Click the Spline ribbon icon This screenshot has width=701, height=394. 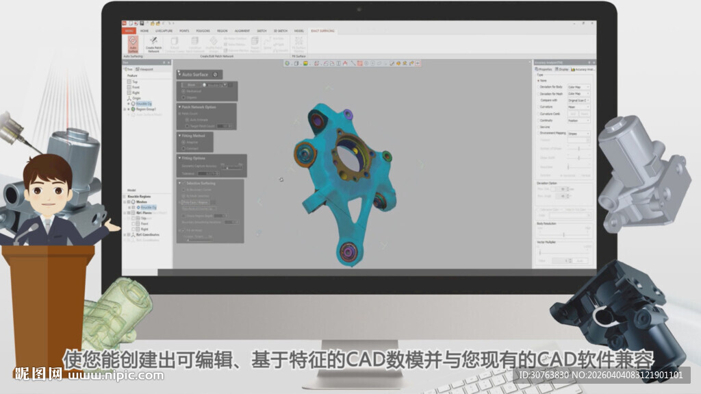[x=267, y=44]
